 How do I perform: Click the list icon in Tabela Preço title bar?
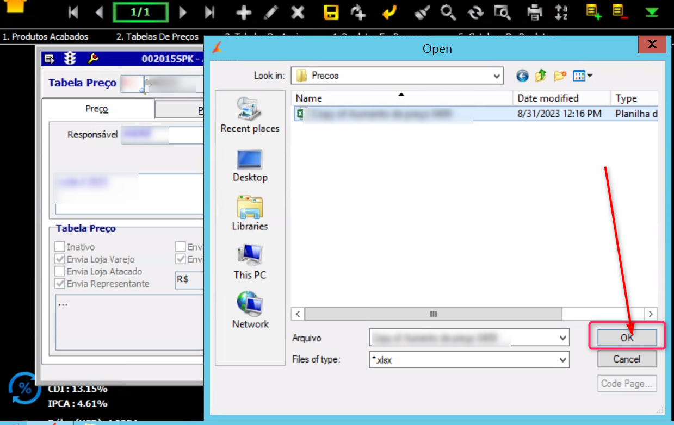pos(49,59)
